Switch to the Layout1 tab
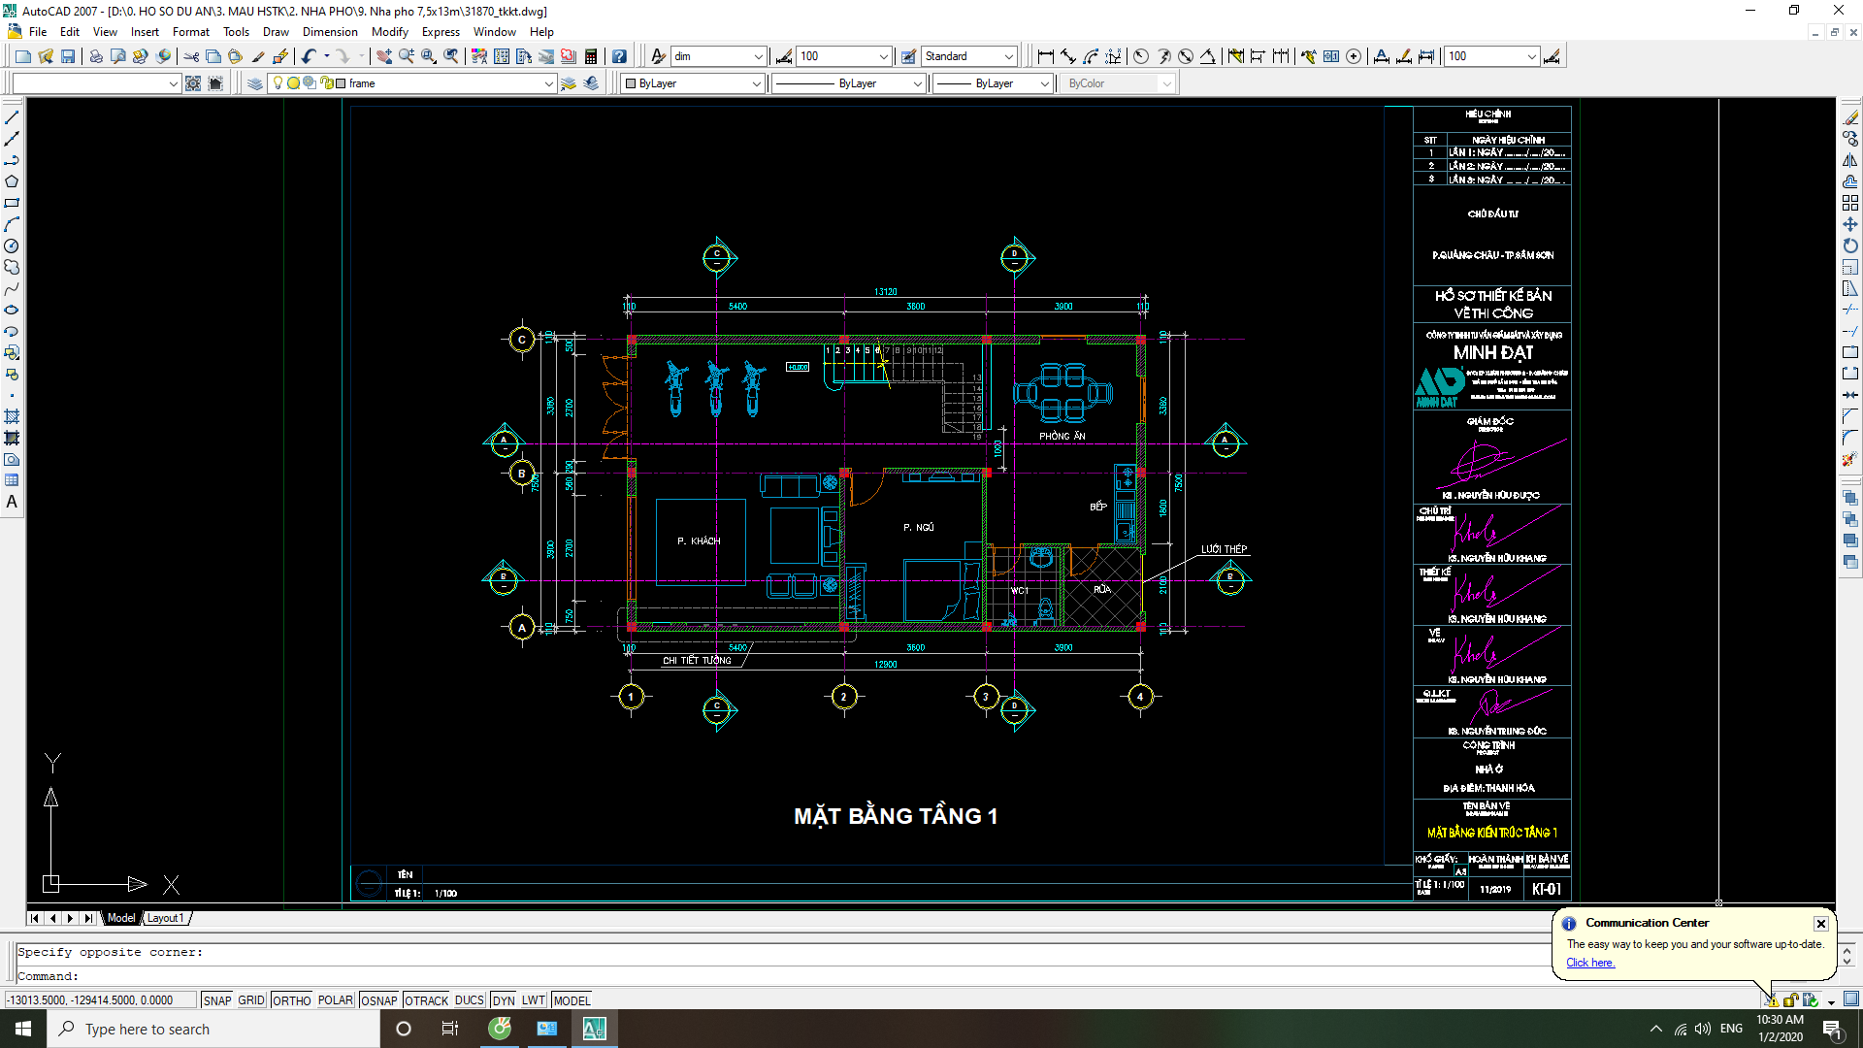 point(165,918)
